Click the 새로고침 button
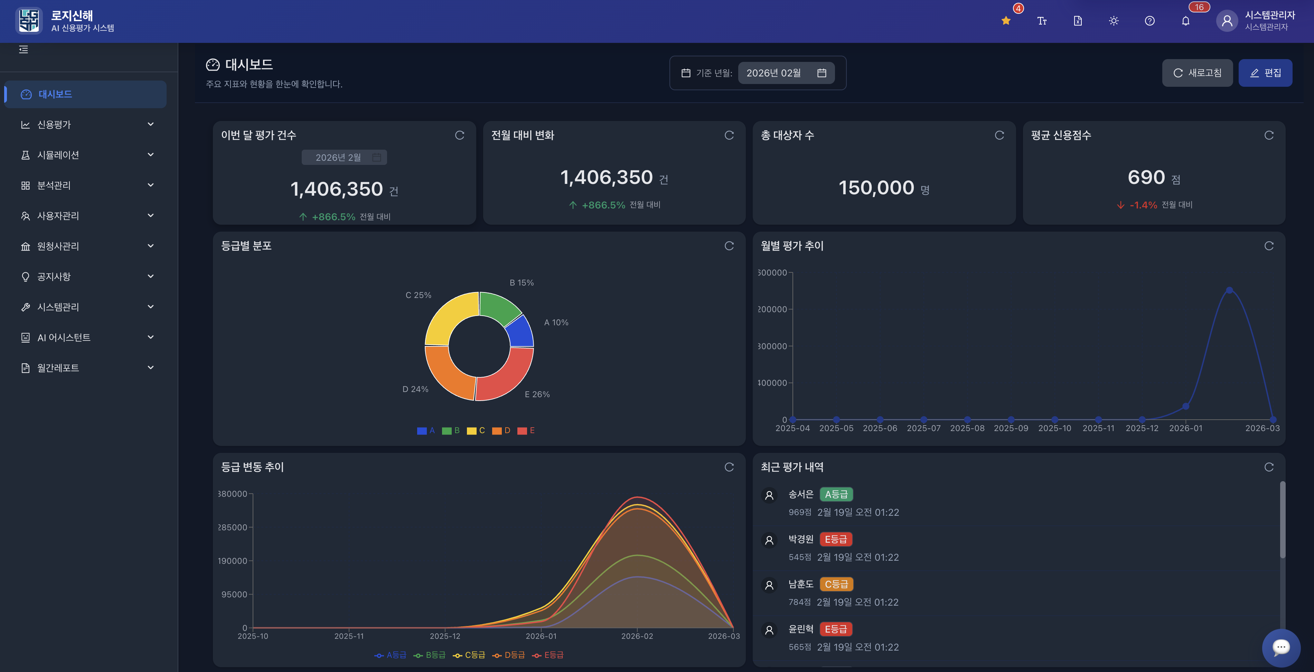This screenshot has width=1314, height=672. (x=1197, y=73)
